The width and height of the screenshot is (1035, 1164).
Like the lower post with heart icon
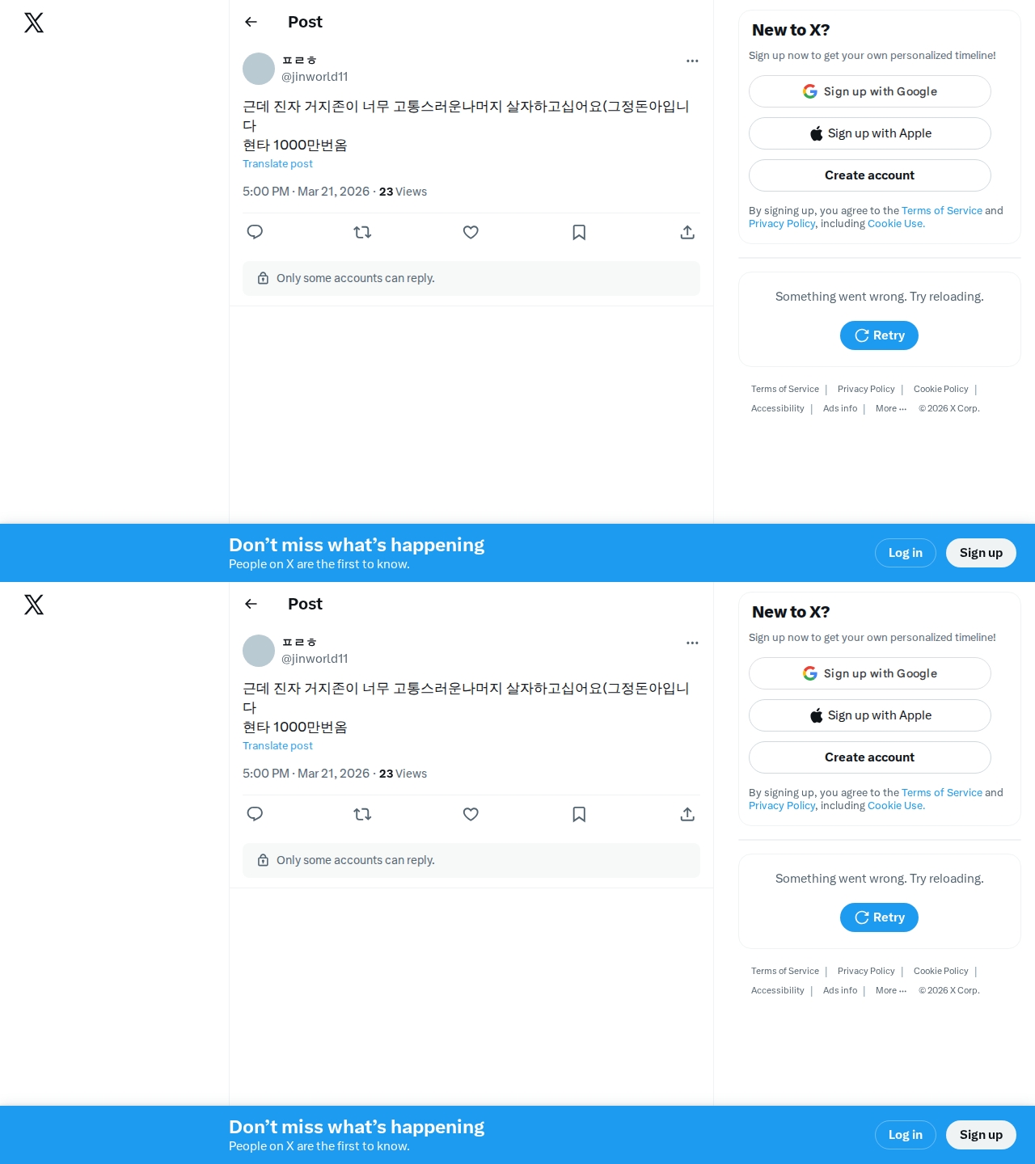click(471, 814)
